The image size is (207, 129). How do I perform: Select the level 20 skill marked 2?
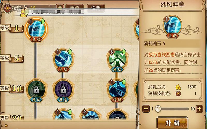click(x=90, y=115)
